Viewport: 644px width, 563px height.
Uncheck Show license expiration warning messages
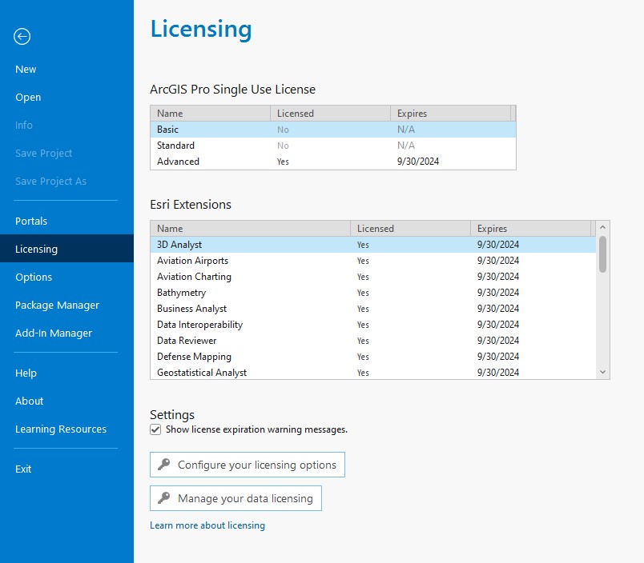point(155,429)
